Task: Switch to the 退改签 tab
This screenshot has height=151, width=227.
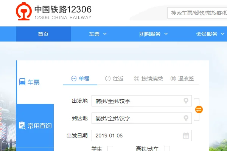Action: click(x=182, y=79)
